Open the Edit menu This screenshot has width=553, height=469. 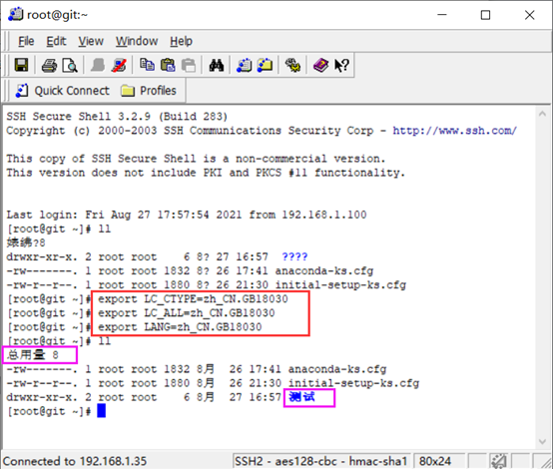(x=56, y=41)
